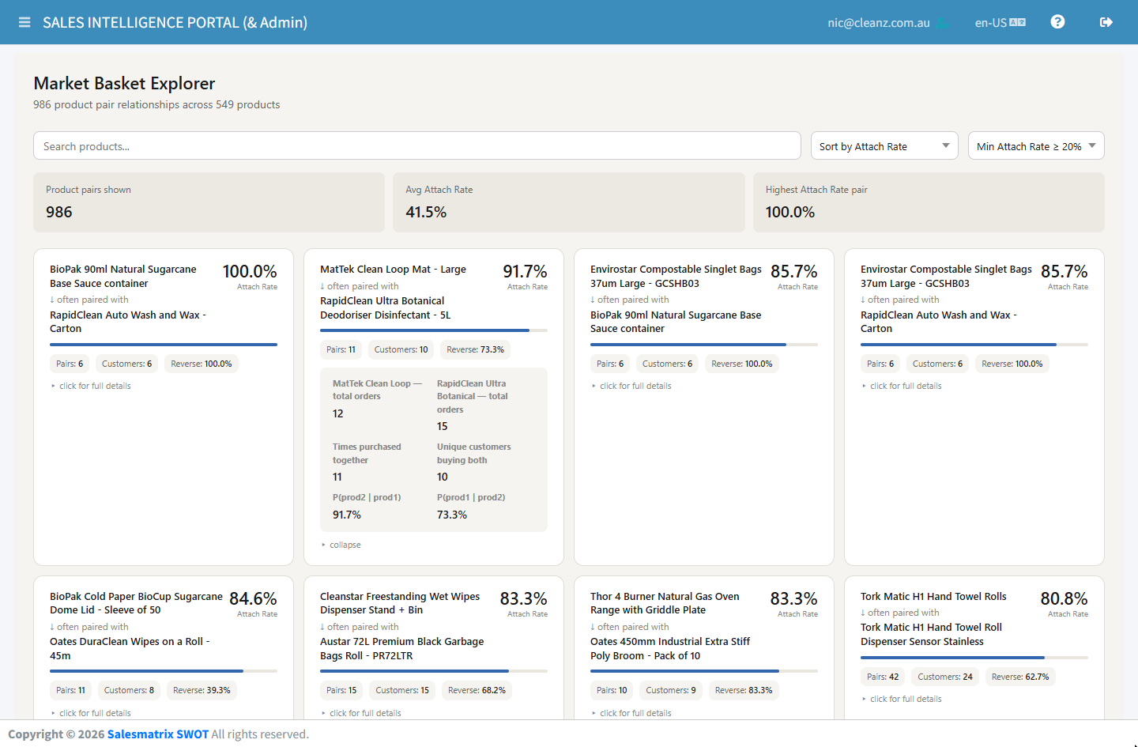Open the hamburger navigation menu
This screenshot has width=1138, height=747.
tap(24, 22)
